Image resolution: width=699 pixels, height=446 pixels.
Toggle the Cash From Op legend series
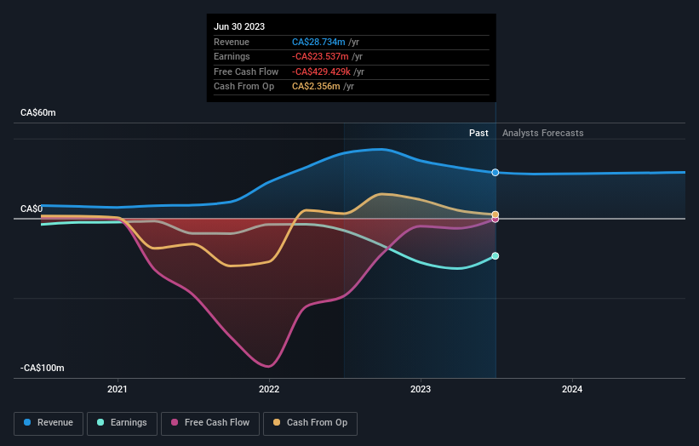click(310, 423)
